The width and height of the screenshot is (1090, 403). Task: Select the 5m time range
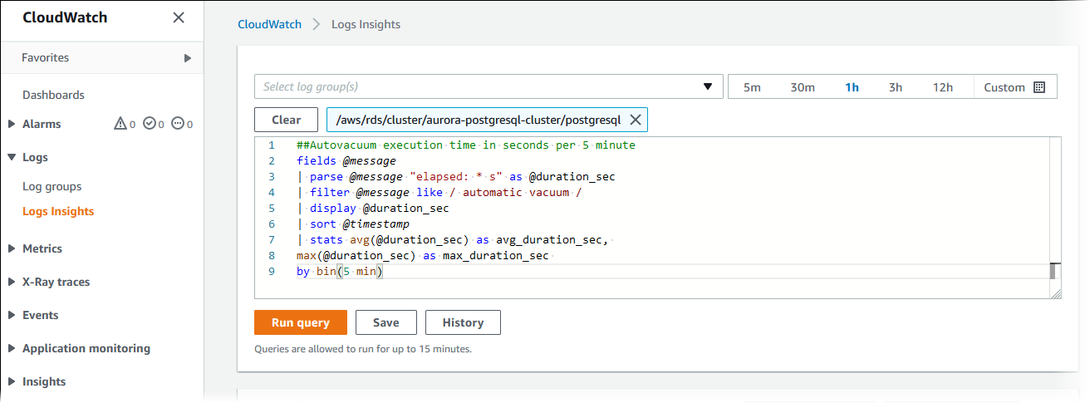pyautogui.click(x=752, y=87)
